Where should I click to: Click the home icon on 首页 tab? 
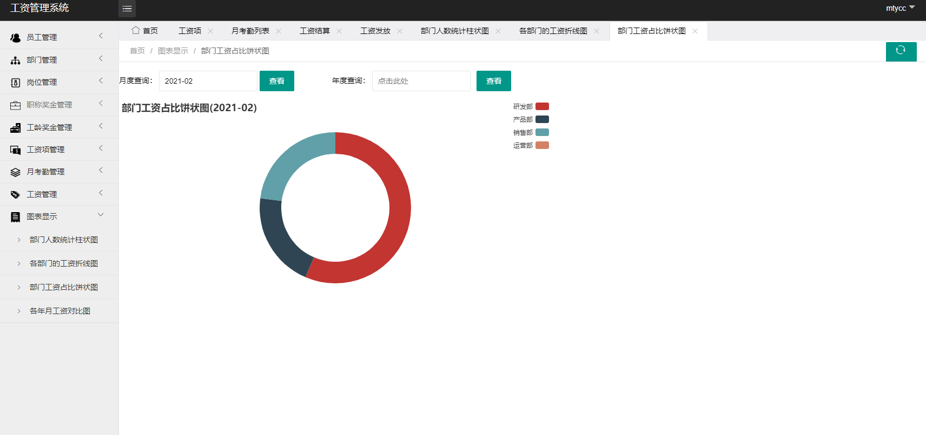[x=136, y=30]
